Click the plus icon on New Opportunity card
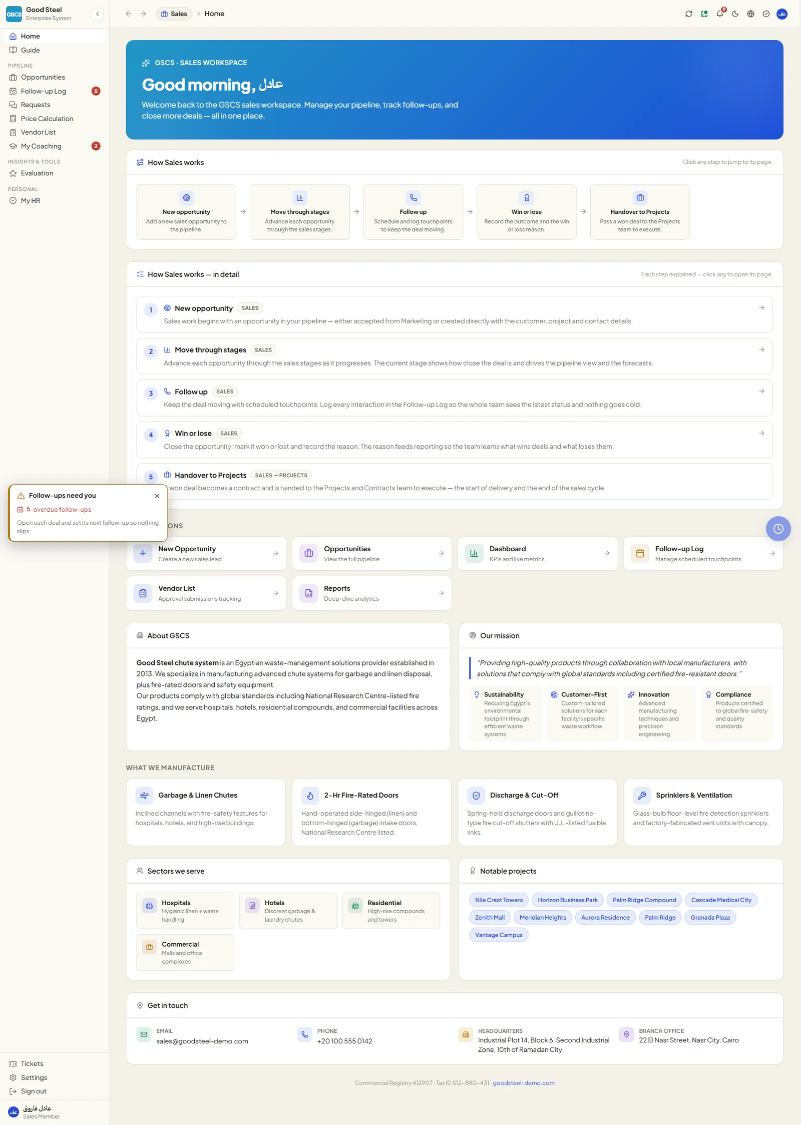This screenshot has width=801, height=1125. tap(143, 553)
